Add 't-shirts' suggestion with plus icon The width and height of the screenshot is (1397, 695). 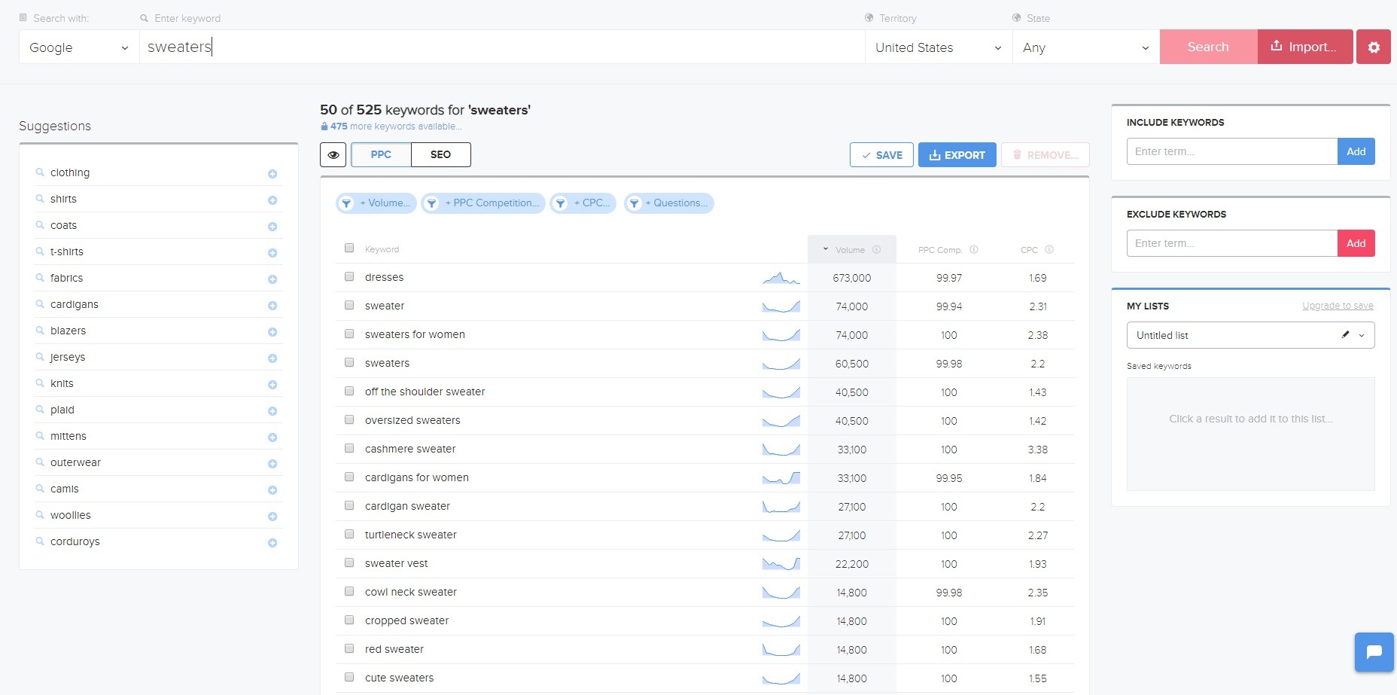pyautogui.click(x=272, y=253)
